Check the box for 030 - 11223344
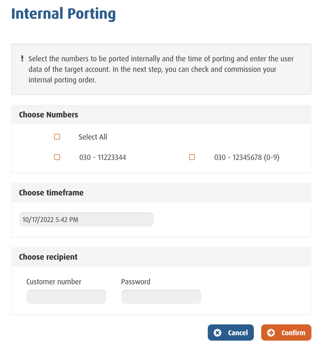Viewport: 323px width, 349px height. (57, 157)
